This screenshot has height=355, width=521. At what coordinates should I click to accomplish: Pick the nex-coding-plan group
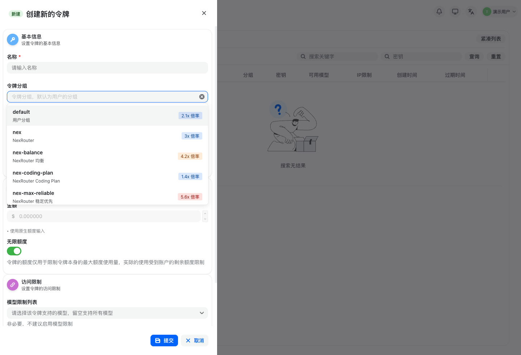(x=107, y=176)
